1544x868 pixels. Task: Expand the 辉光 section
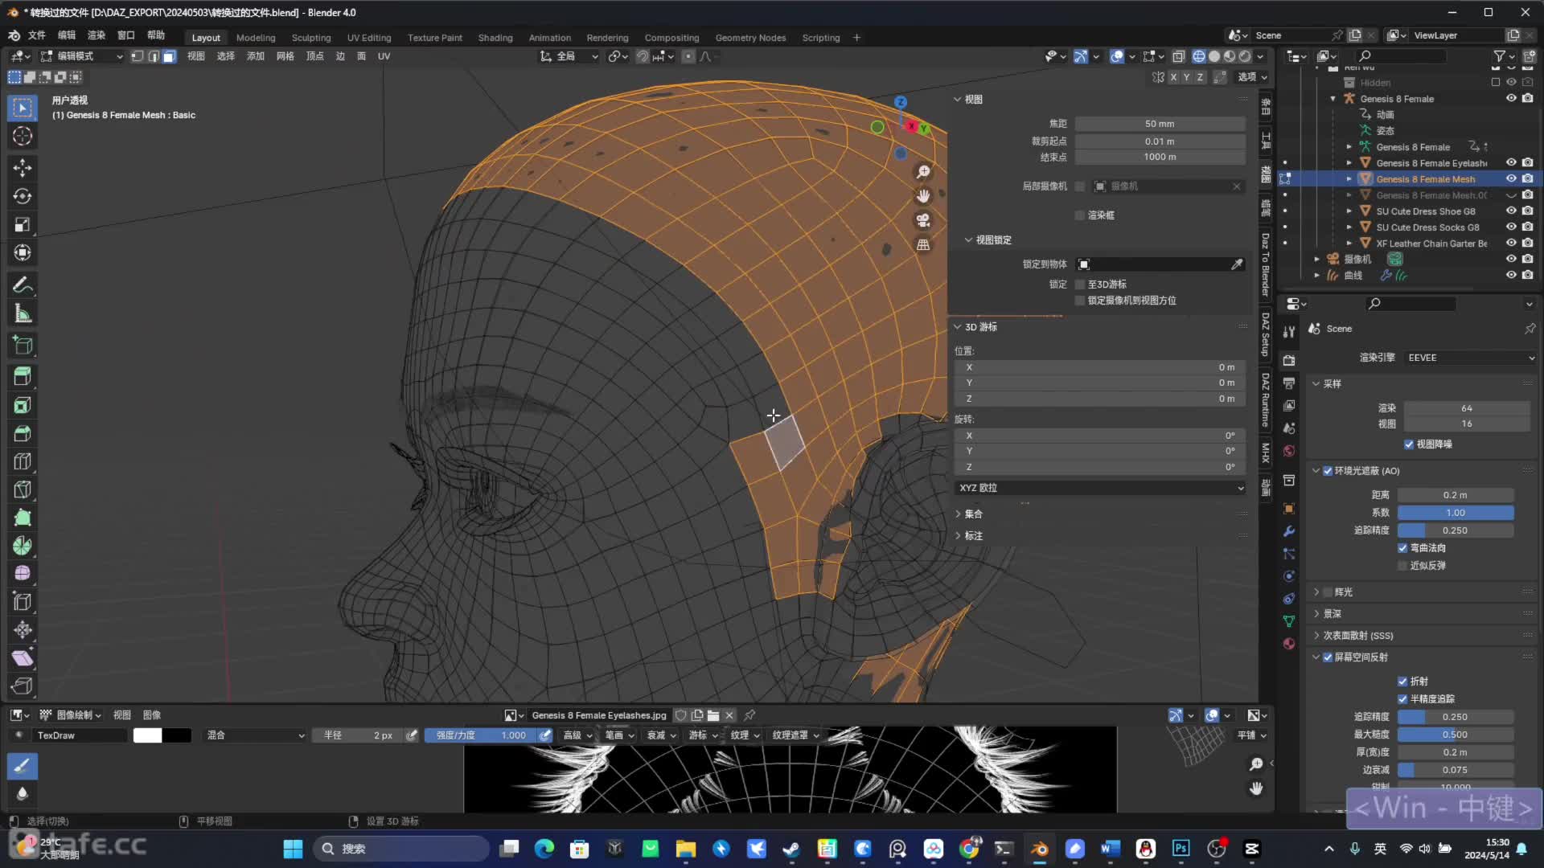click(1343, 592)
